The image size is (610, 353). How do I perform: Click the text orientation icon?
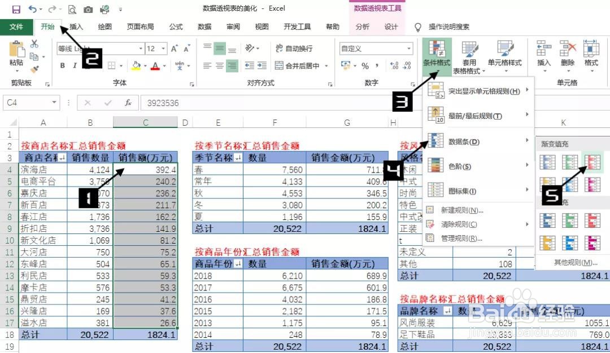click(x=250, y=48)
